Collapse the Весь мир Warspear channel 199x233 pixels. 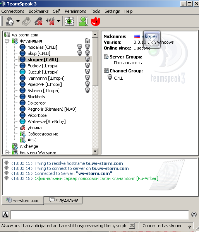(7, 152)
